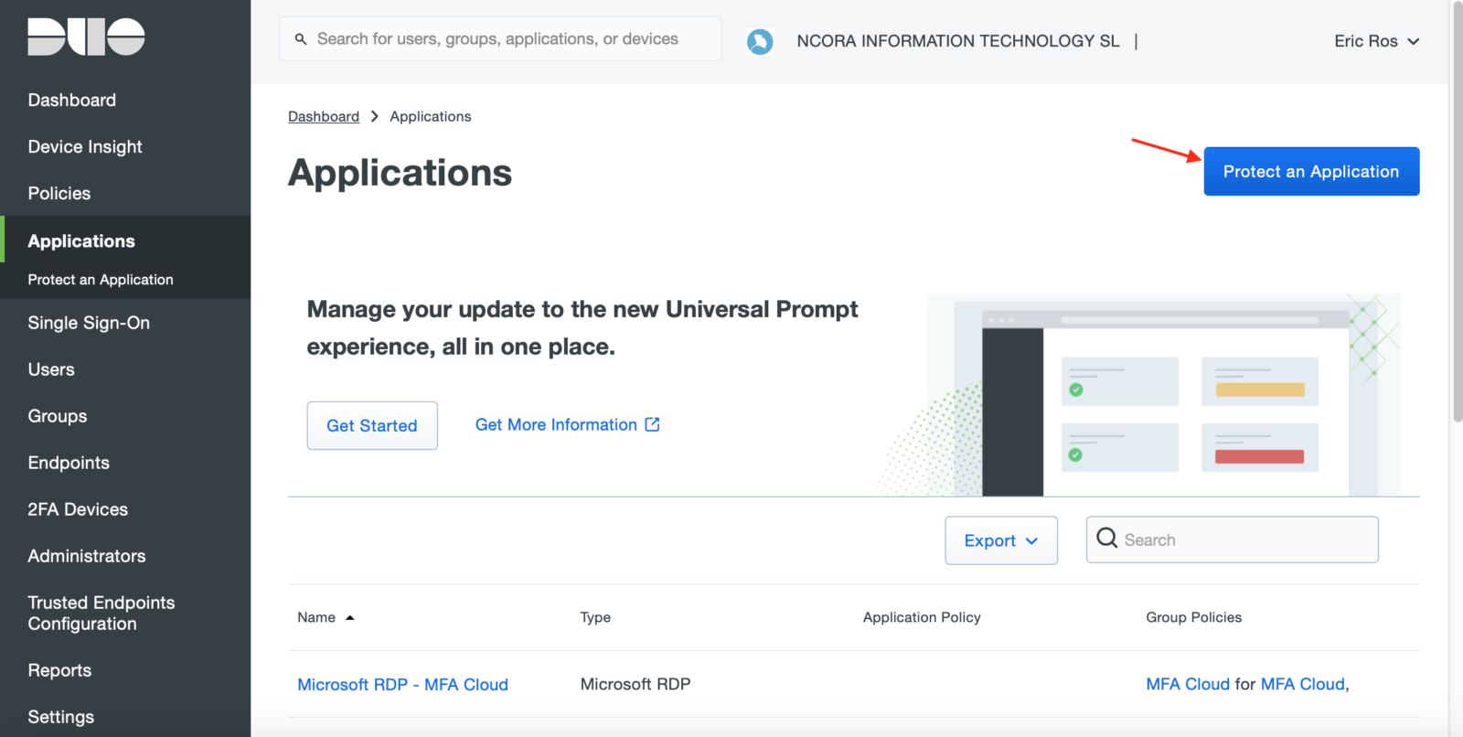Click the external link icon beside Get More Information
Viewport: 1463px width, 737px height.
pos(652,424)
